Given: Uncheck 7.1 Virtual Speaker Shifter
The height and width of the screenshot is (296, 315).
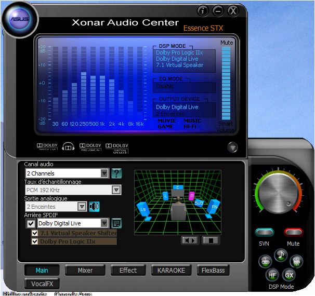Looking at the screenshot, I should (x=35, y=233).
